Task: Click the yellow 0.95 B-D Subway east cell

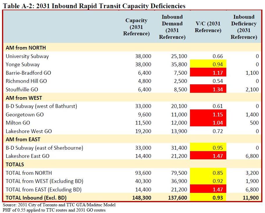Action: [208, 148]
